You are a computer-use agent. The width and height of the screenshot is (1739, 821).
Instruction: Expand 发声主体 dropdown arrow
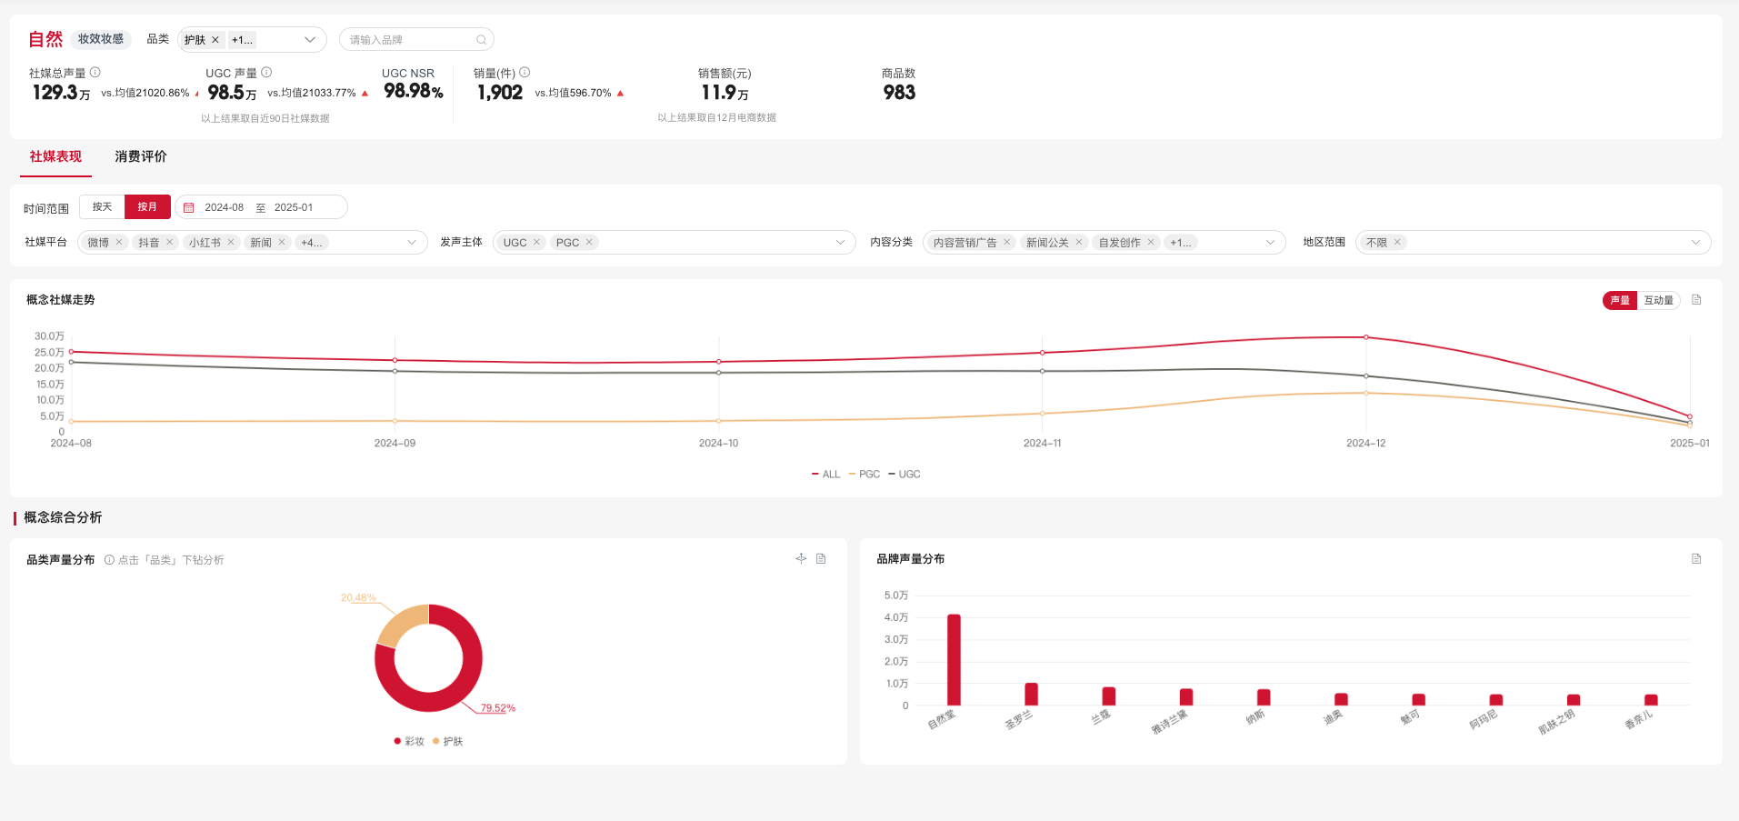pyautogui.click(x=841, y=243)
